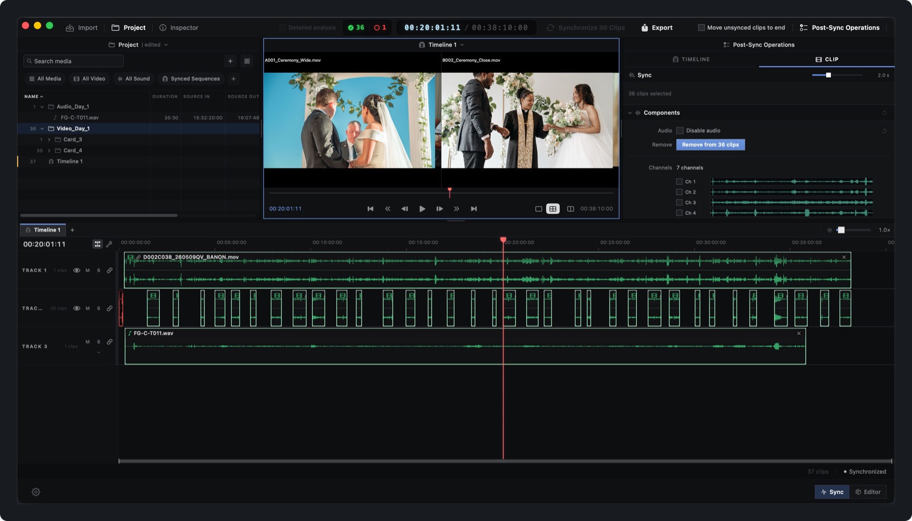Click Remove from 36 clips button
Screen dimensions: 912x521
[x=710, y=145]
